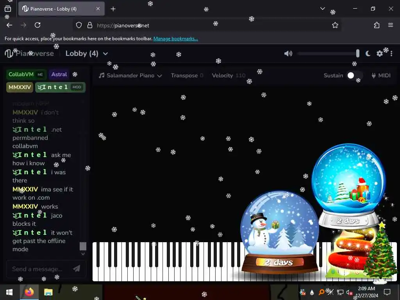Select the CollabVM user tag

(x=27, y=75)
